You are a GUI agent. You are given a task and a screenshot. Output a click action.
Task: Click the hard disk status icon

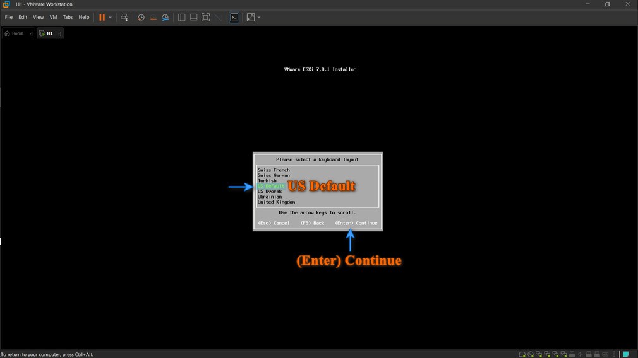coord(522,354)
